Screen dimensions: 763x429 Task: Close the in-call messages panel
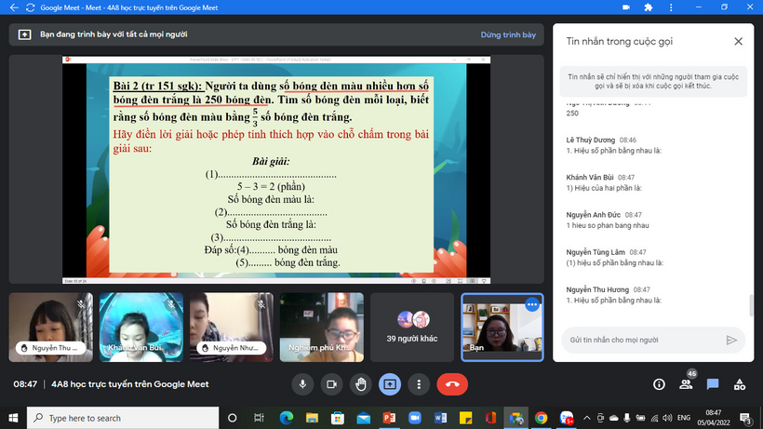tap(738, 42)
